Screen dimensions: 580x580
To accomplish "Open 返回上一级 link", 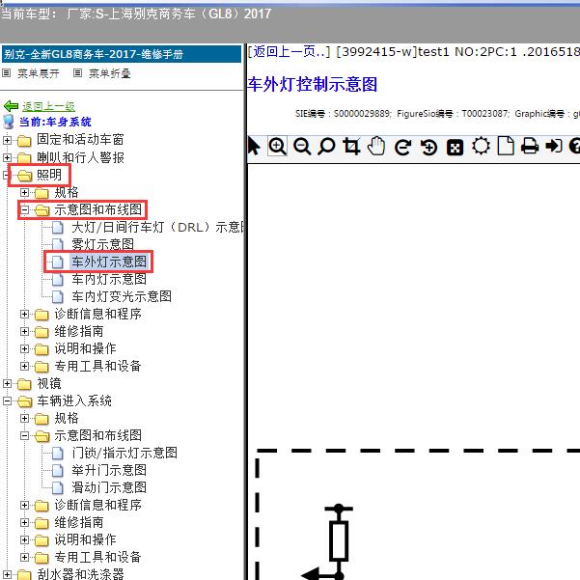I will click(48, 106).
